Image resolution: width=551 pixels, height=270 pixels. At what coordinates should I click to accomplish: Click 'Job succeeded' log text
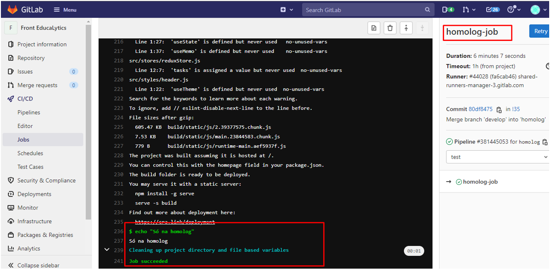[148, 261]
